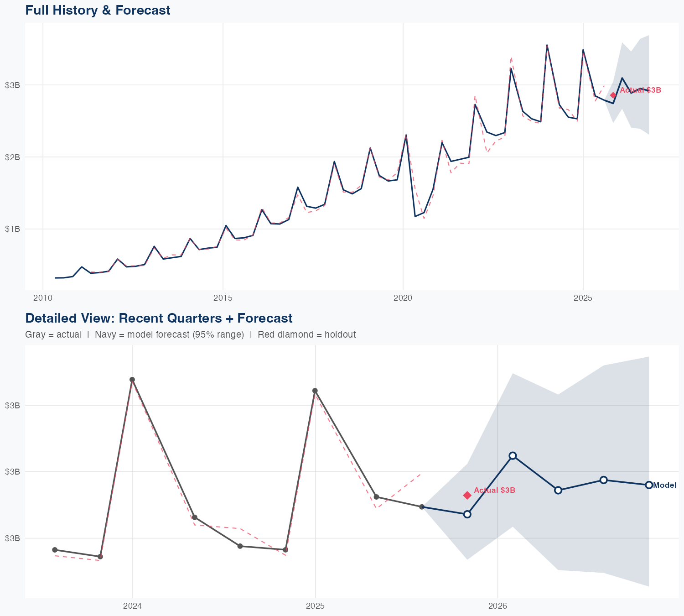Viewport: 684px width, 616px height.
Task: Click the "Actual $3B" label in Full History chart
Action: coord(640,90)
